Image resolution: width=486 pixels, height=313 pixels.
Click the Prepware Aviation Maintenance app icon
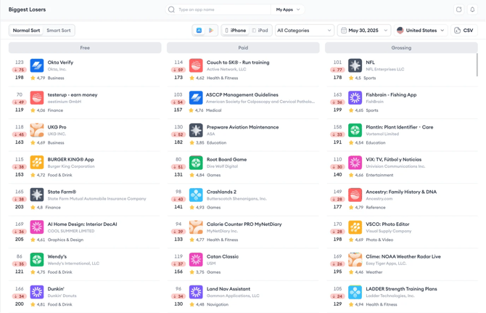tap(196, 130)
